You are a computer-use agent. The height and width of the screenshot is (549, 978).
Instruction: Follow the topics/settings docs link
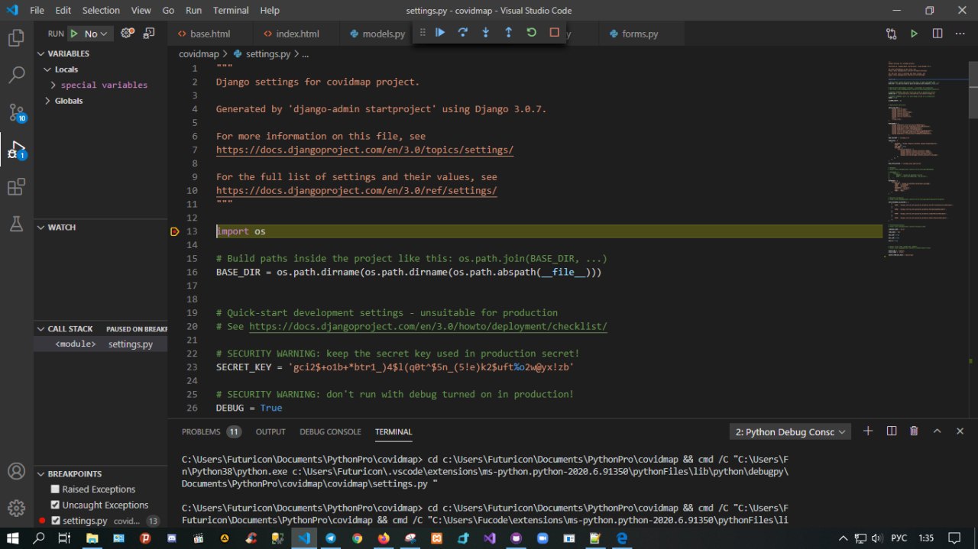pyautogui.click(x=364, y=150)
